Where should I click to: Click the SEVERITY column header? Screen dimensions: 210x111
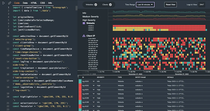[x=100, y=77]
